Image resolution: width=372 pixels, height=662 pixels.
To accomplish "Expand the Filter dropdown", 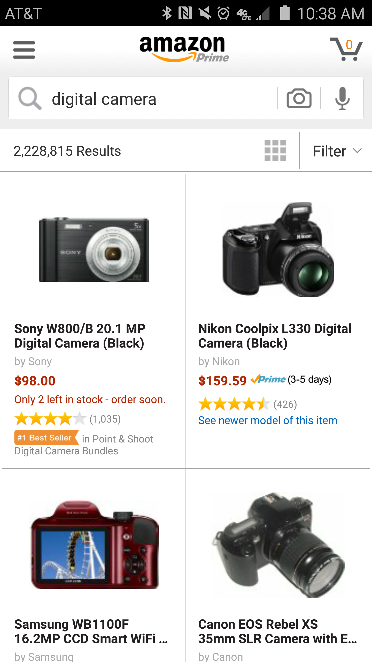I will 336,151.
